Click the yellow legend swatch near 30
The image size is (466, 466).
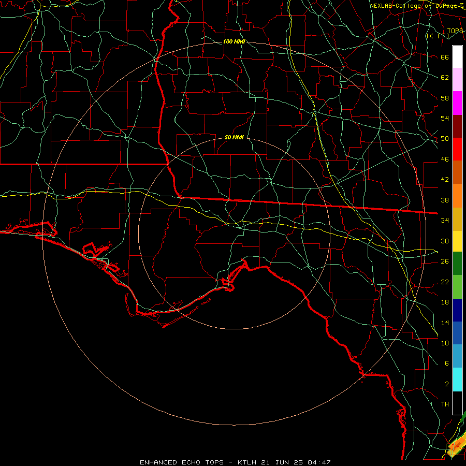coord(457,241)
